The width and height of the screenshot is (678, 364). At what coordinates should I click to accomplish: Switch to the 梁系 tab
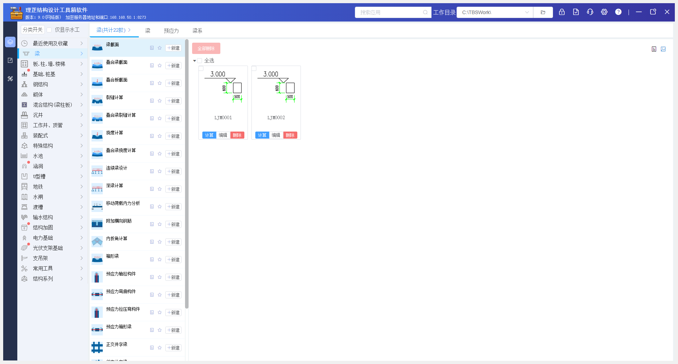197,31
